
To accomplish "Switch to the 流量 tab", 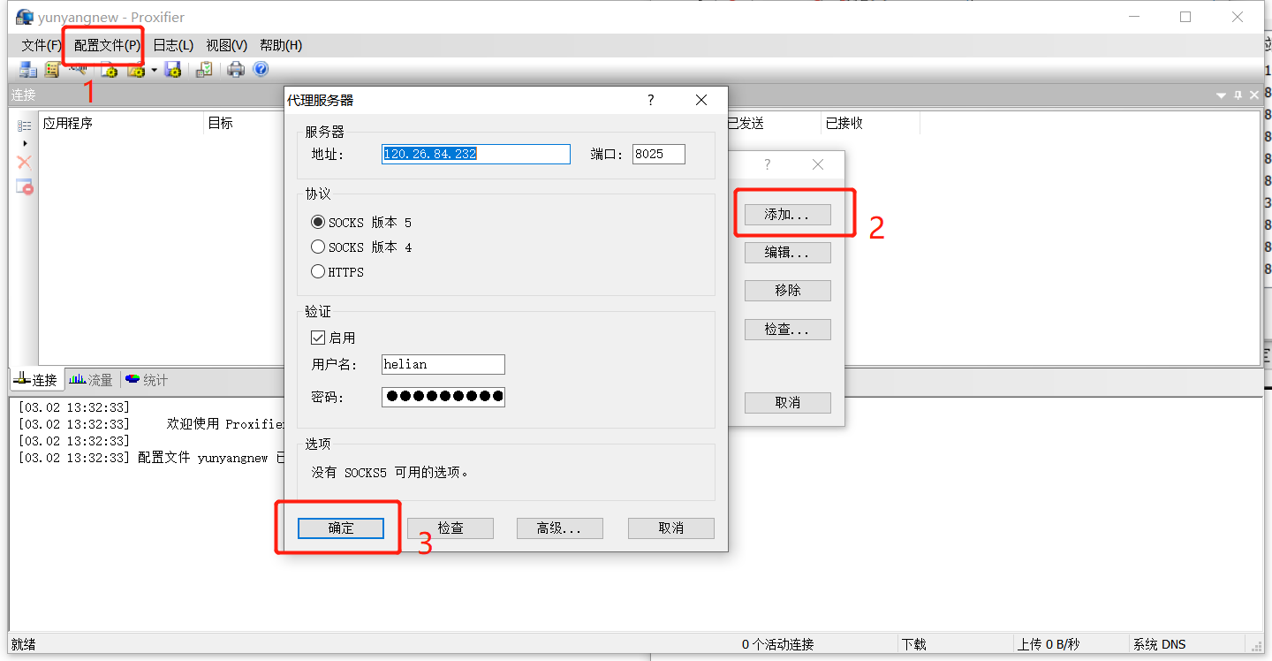I will click(x=91, y=380).
